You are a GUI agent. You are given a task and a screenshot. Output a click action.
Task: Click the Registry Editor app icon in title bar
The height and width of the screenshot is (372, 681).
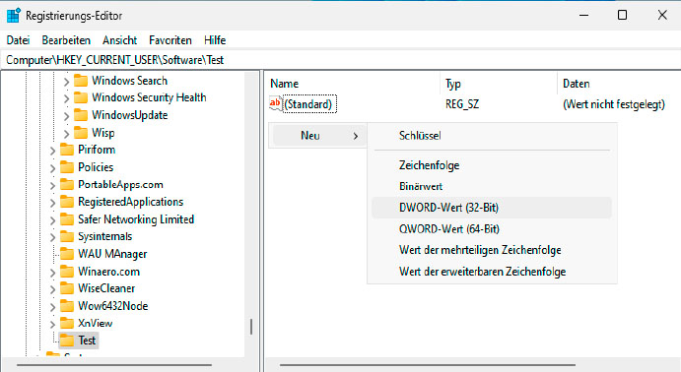pos(14,15)
